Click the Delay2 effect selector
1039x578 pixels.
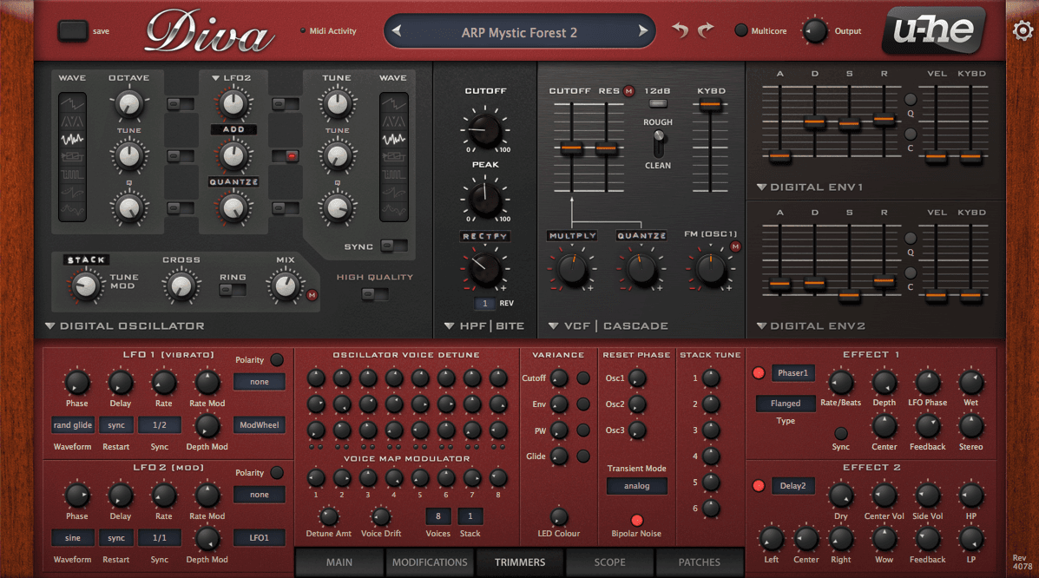[792, 486]
